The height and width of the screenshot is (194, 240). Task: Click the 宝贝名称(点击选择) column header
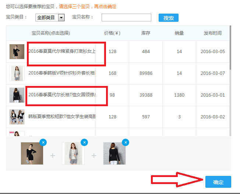(51, 33)
